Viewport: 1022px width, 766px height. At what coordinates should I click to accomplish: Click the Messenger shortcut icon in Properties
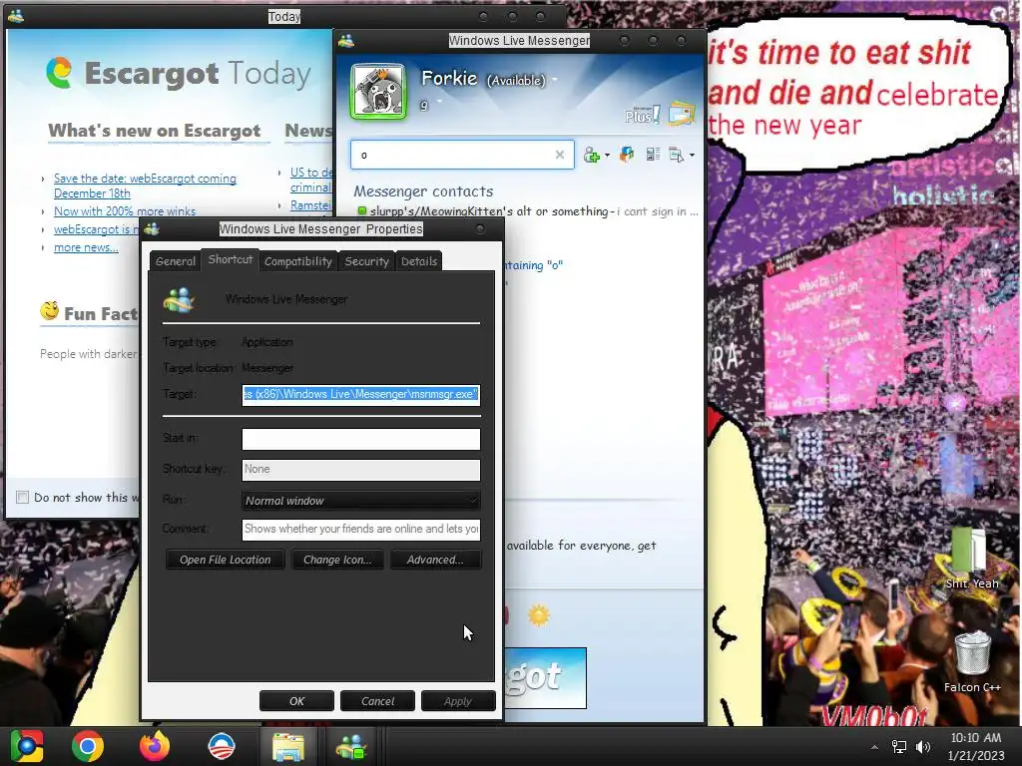[x=179, y=299]
